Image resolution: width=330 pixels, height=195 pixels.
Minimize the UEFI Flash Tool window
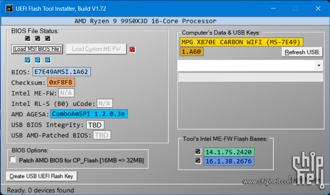(273, 8)
